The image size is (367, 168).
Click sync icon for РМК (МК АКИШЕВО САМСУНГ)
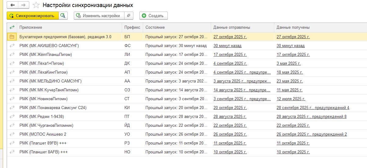12,46
